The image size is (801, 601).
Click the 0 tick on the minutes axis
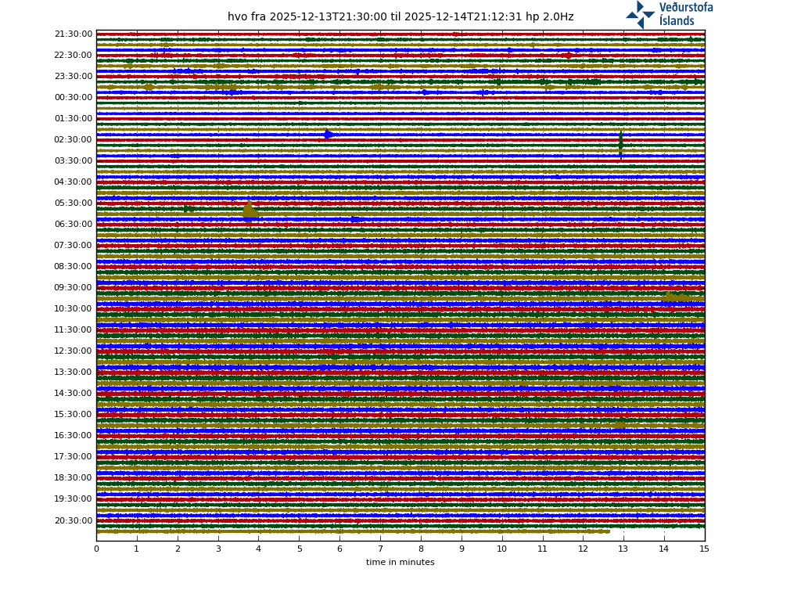pos(96,549)
